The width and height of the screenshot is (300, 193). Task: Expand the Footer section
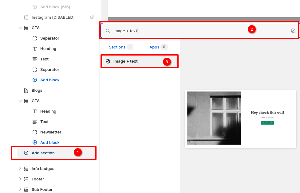point(20,179)
